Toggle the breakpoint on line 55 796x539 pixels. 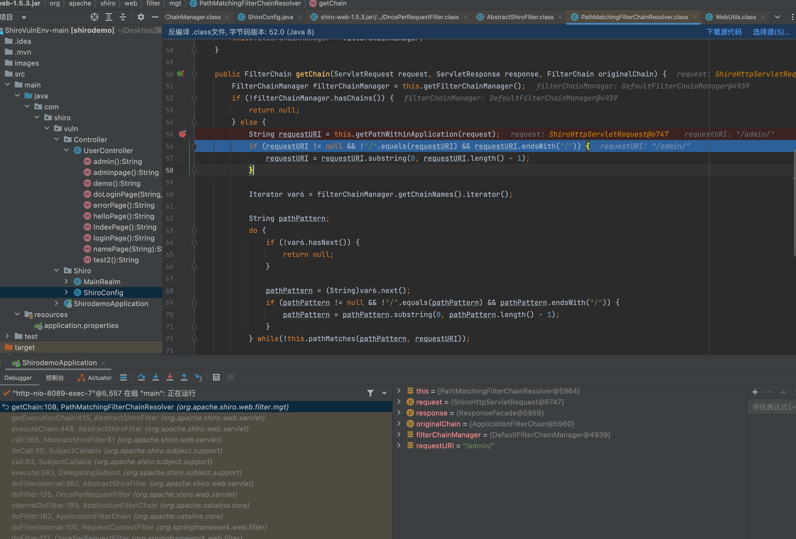click(182, 134)
